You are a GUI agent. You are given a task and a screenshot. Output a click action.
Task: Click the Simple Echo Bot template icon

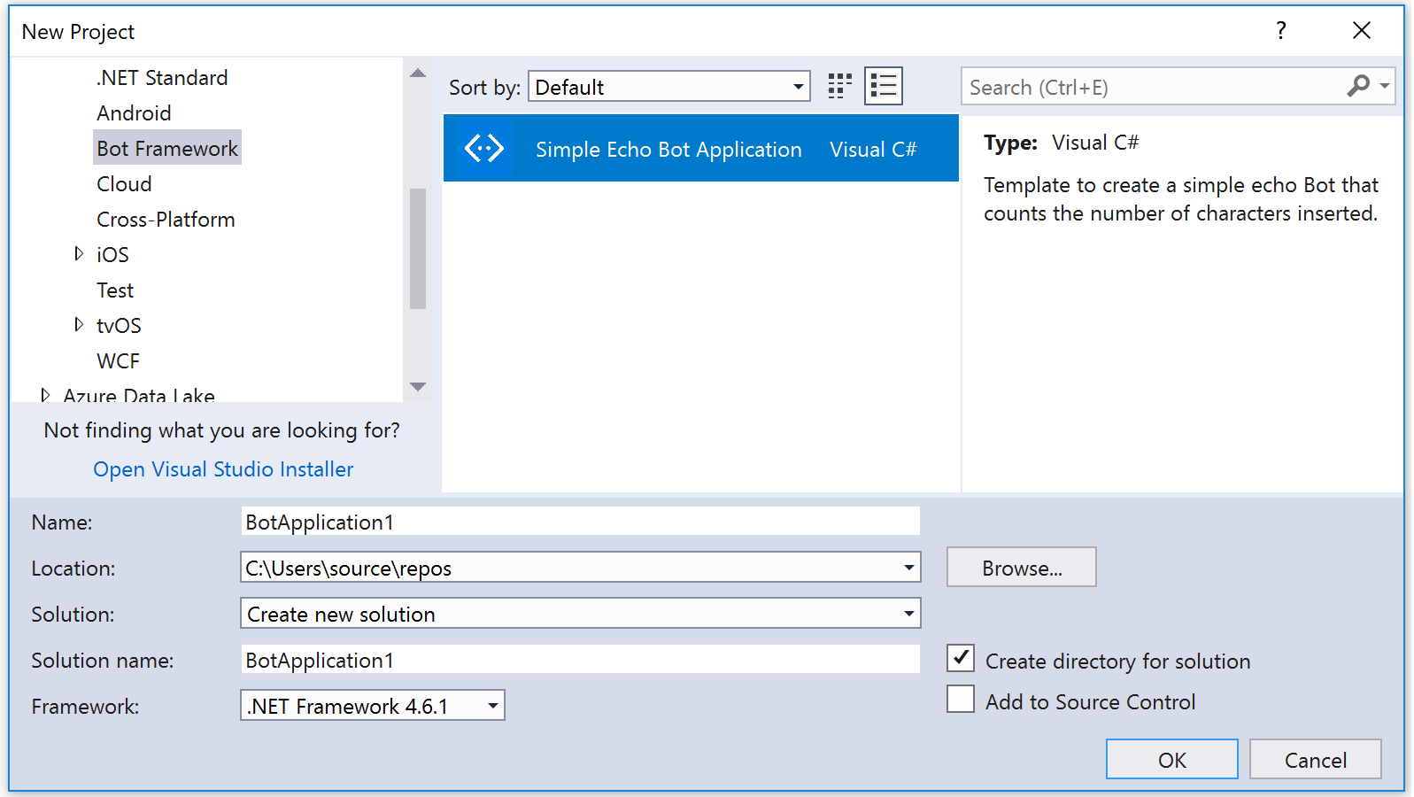tap(484, 149)
